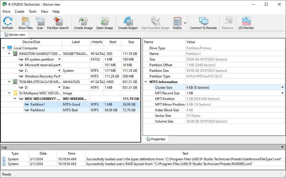286x178 pixels.
Task: Click the folder icon for D:/Multipass image
Action: coord(15,93)
